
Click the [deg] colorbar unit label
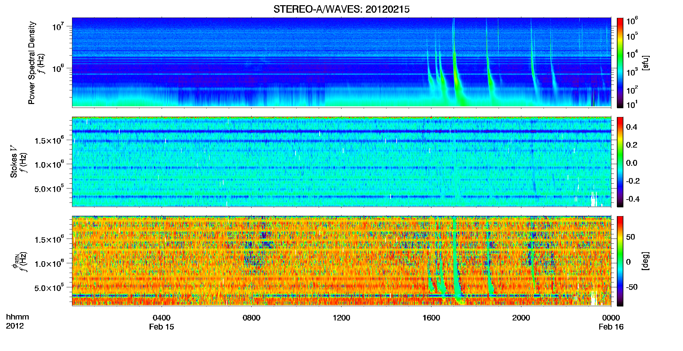646,261
